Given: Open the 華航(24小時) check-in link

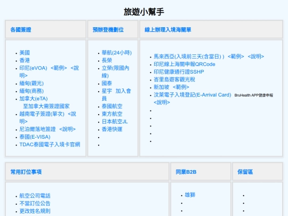Looking at the screenshot, I should [x=117, y=53].
